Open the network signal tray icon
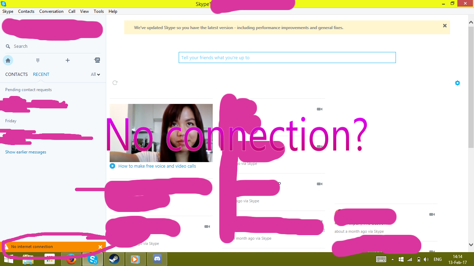Viewport: 474px width, 266px height. pos(409,259)
